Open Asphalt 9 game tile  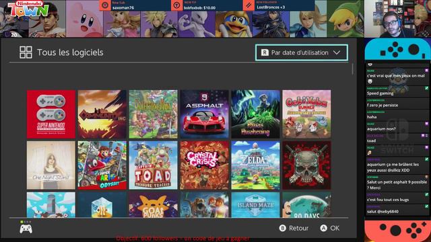pyautogui.click(x=204, y=114)
